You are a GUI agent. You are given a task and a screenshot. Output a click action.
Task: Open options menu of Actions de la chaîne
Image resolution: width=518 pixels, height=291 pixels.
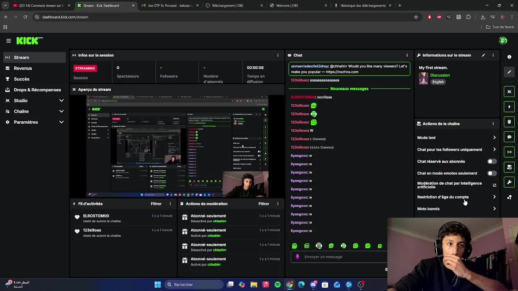pos(493,124)
